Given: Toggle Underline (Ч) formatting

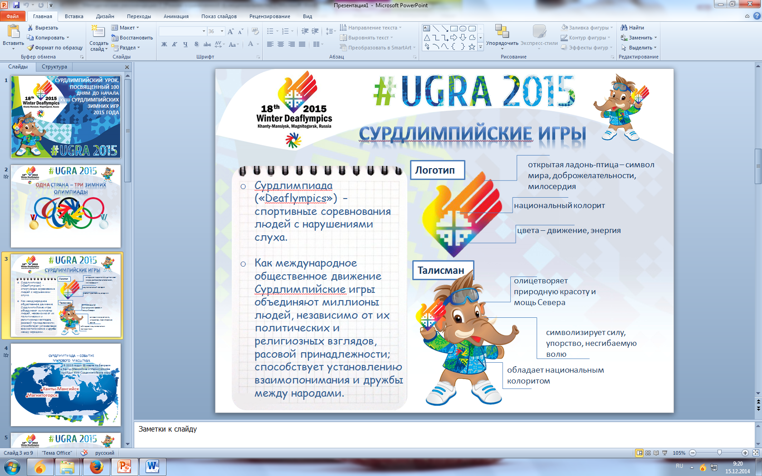Looking at the screenshot, I should [186, 44].
